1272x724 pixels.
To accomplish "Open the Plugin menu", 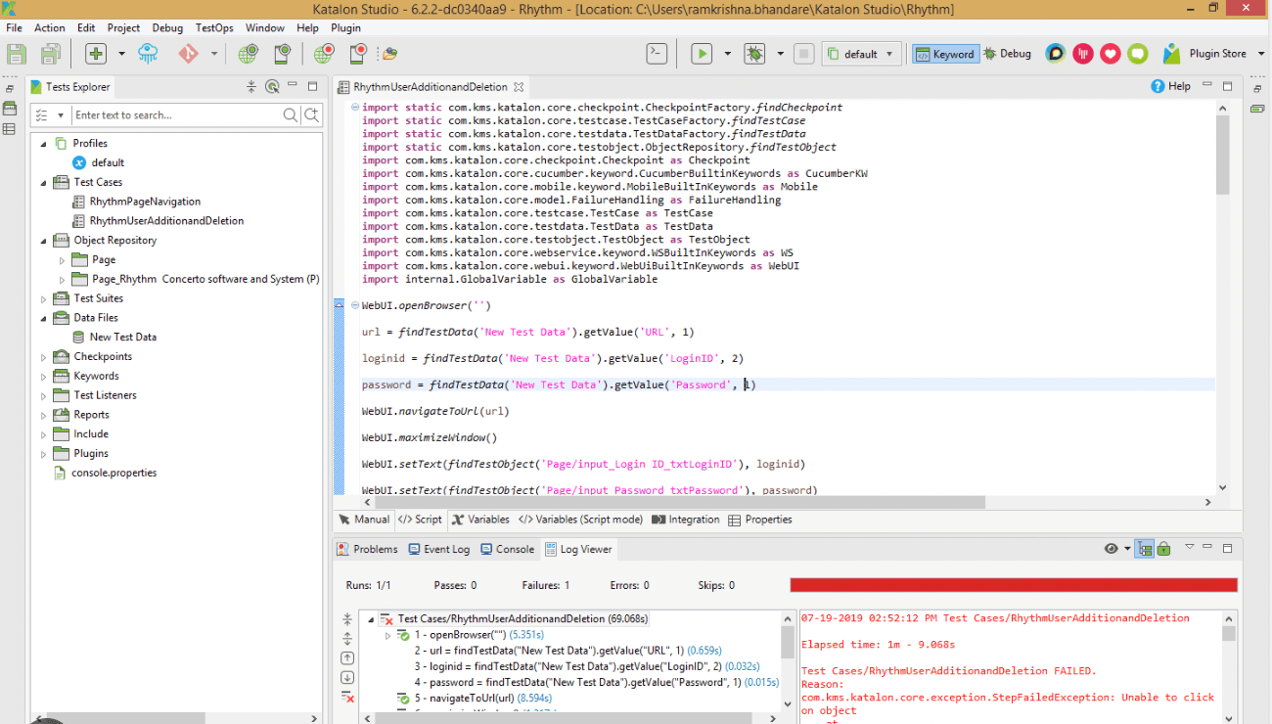I will point(345,28).
